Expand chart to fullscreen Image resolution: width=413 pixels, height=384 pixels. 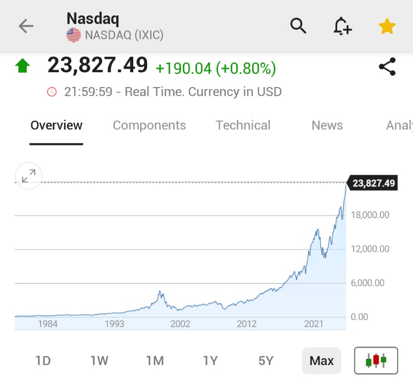coord(29,176)
